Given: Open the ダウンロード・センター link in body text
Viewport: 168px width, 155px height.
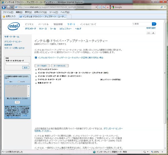Looking at the screenshot, I should tap(113, 128).
